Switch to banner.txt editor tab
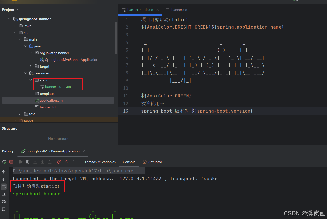Image resolution: width=327 pixels, height=219 pixels. click(x=177, y=10)
